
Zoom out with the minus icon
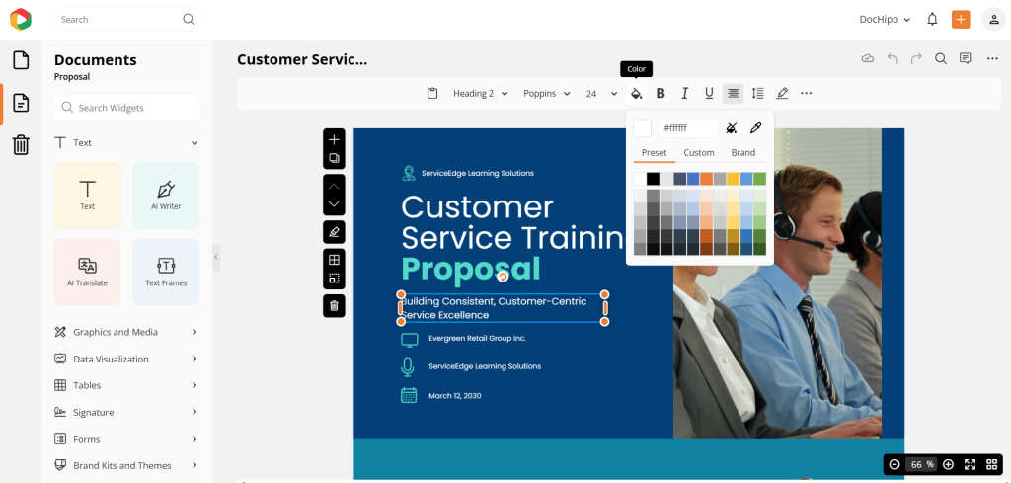tap(894, 464)
